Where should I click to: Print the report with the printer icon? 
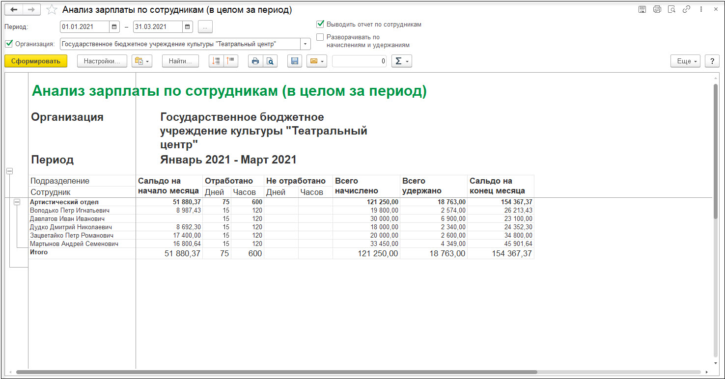(x=255, y=61)
